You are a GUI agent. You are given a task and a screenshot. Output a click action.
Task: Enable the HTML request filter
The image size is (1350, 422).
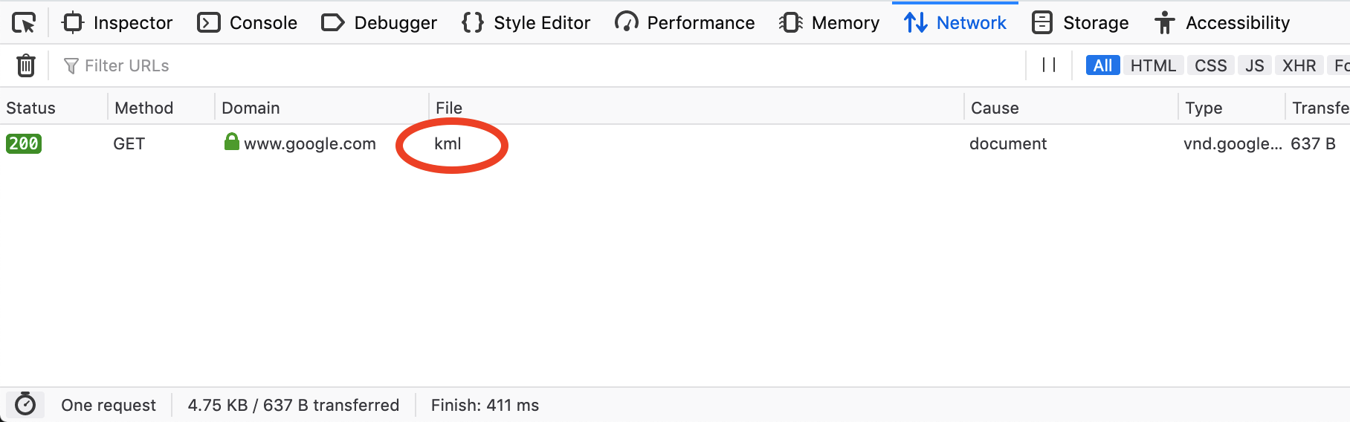(1153, 65)
